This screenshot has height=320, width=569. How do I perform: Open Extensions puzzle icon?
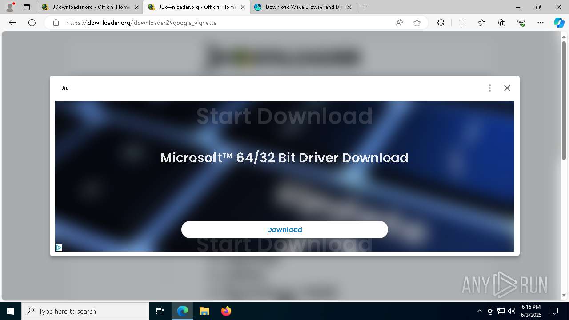click(441, 23)
